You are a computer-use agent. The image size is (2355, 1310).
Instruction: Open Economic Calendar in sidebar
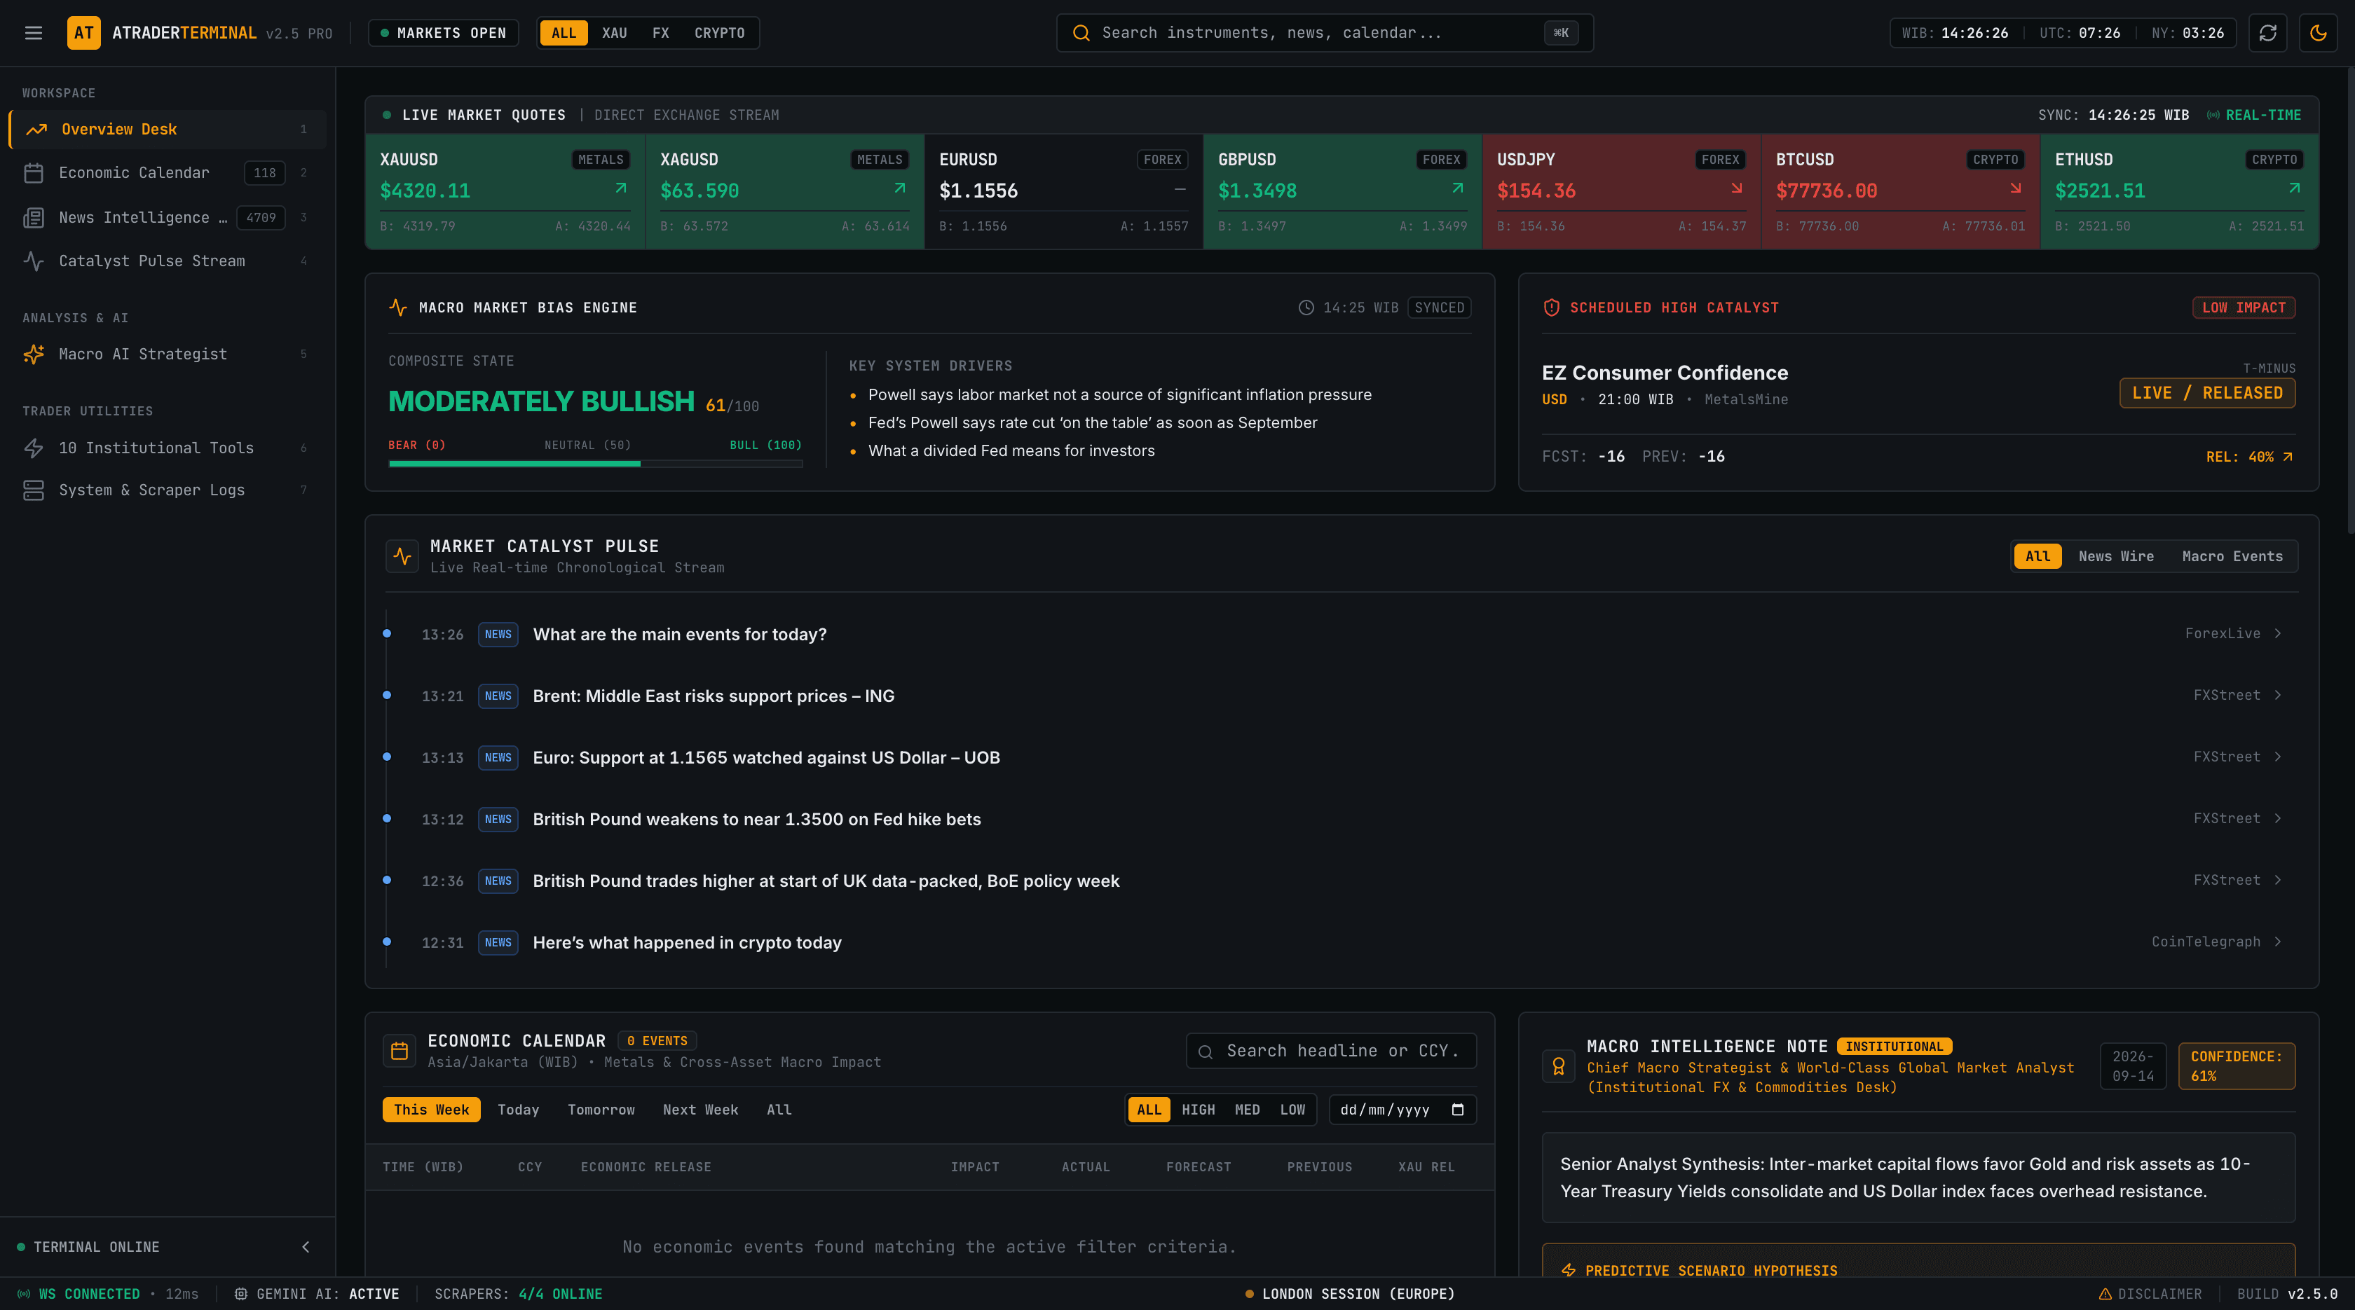coord(168,172)
